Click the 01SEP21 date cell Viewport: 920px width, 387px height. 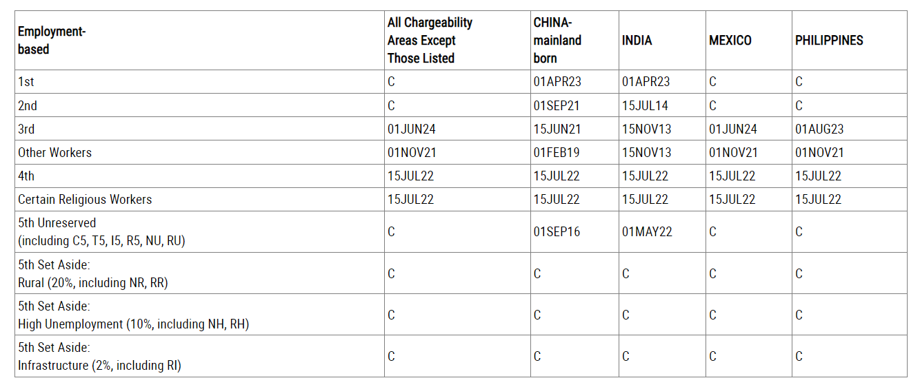557,106
